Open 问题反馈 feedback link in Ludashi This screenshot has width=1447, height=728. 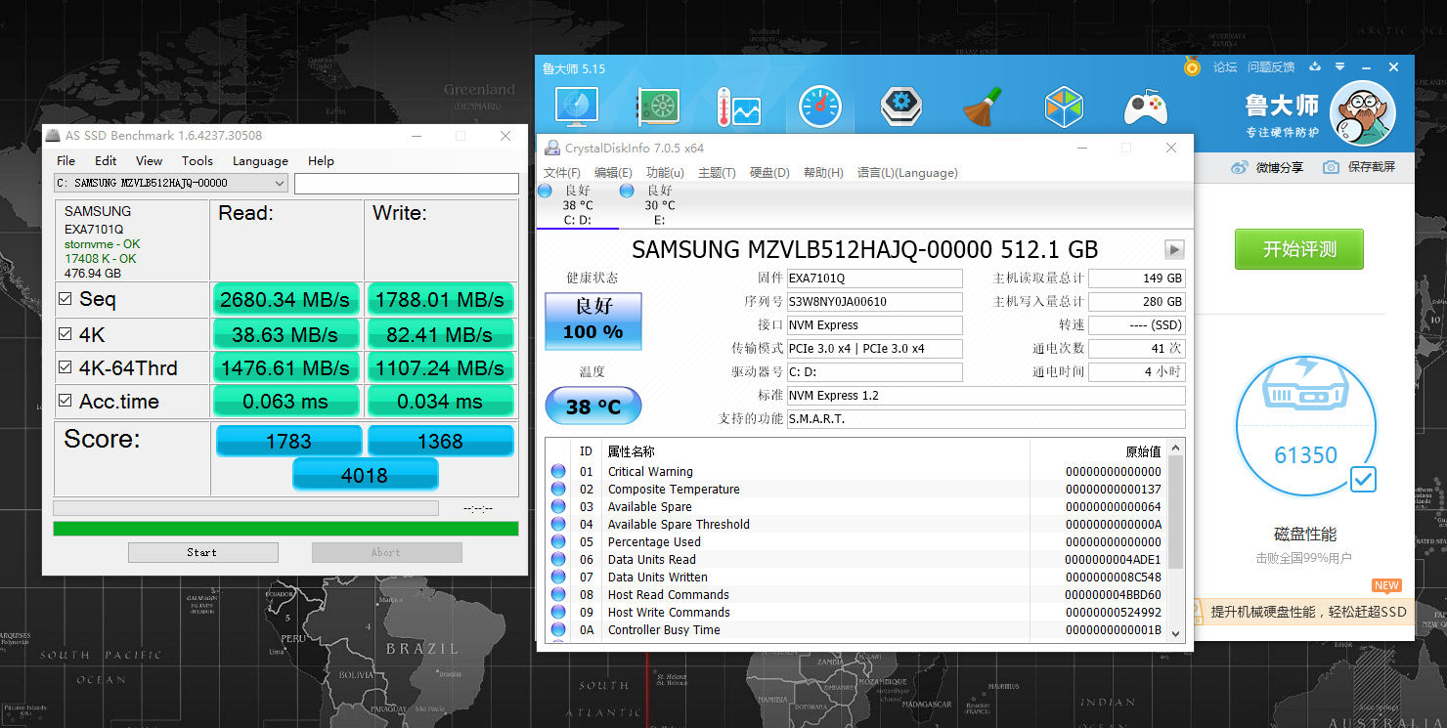click(1271, 67)
